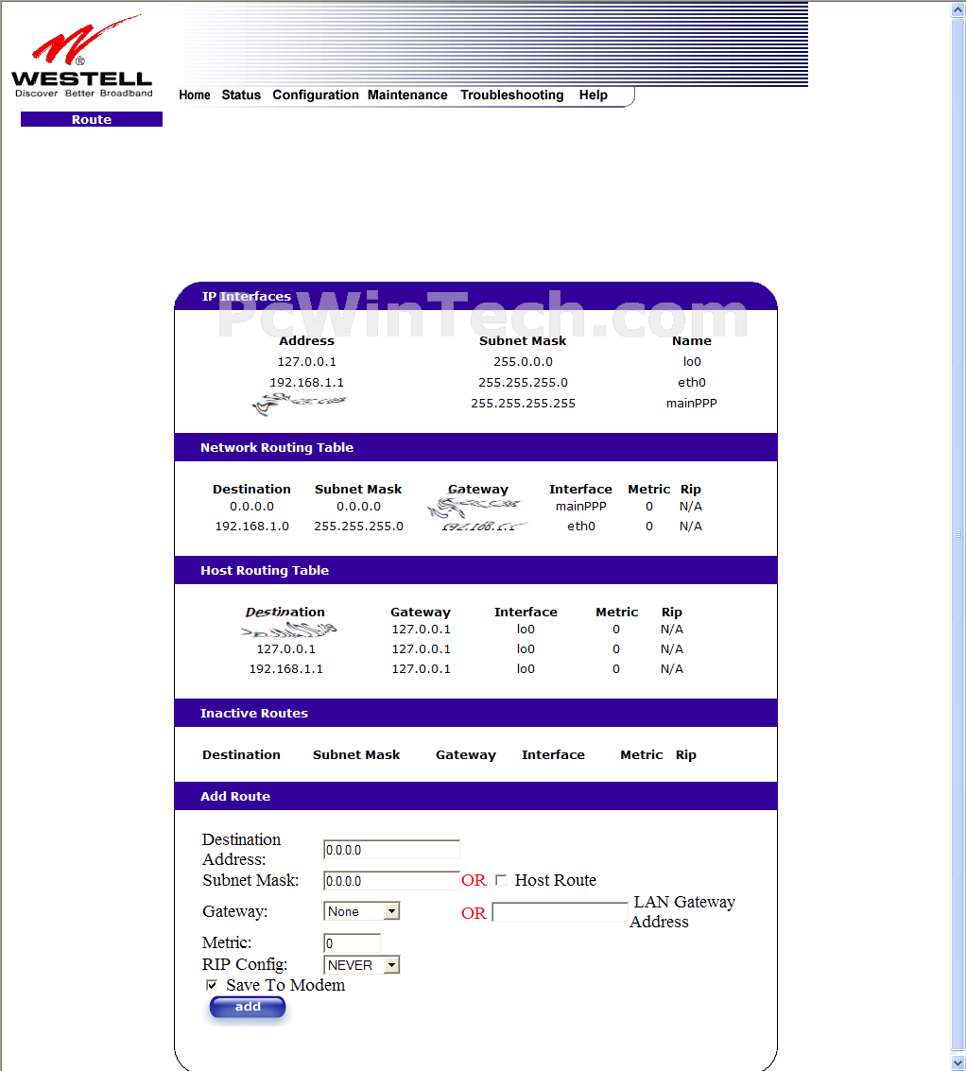The width and height of the screenshot is (966, 1071).
Task: Select the 192.168.1.0 destination in Network Routing Table
Action: tap(252, 527)
